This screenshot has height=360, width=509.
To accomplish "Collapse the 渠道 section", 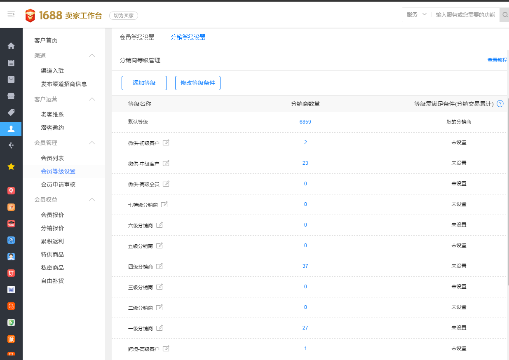I will 92,56.
